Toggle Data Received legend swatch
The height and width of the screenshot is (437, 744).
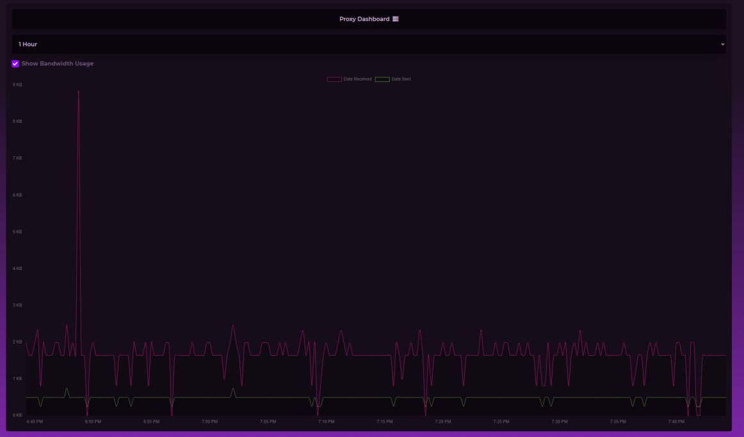[x=334, y=79]
